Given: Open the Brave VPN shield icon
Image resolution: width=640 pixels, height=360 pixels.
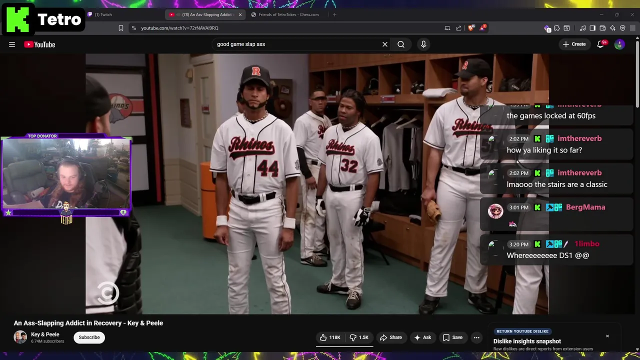Looking at the screenshot, I should [x=622, y=28].
